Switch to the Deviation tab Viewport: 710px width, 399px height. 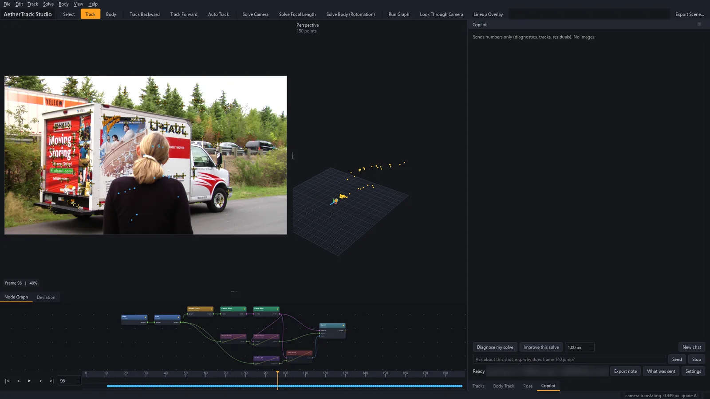pos(46,297)
